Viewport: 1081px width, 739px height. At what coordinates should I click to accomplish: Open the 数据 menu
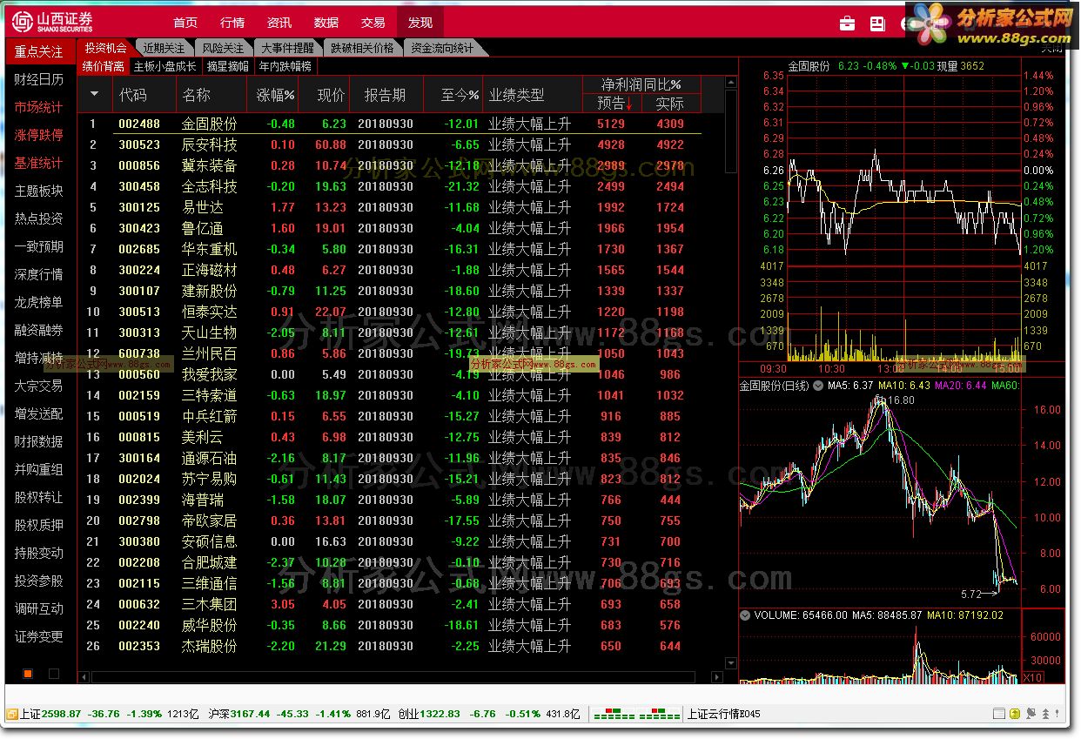[x=326, y=23]
